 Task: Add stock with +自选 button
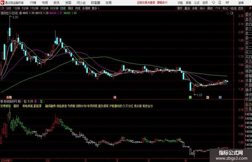point(233,8)
